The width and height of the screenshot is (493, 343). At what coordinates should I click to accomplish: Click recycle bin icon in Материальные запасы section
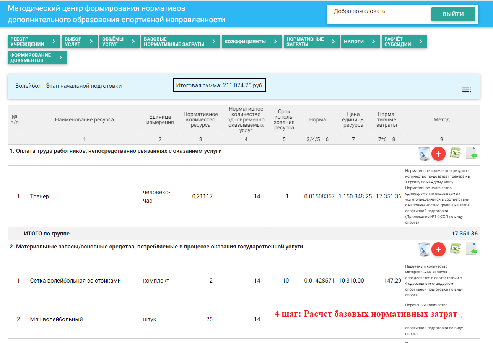pyautogui.click(x=424, y=250)
